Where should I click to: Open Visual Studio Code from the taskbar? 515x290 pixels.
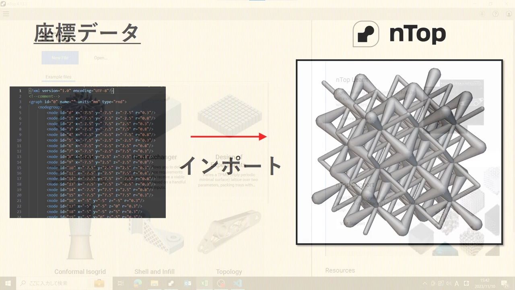point(237,283)
